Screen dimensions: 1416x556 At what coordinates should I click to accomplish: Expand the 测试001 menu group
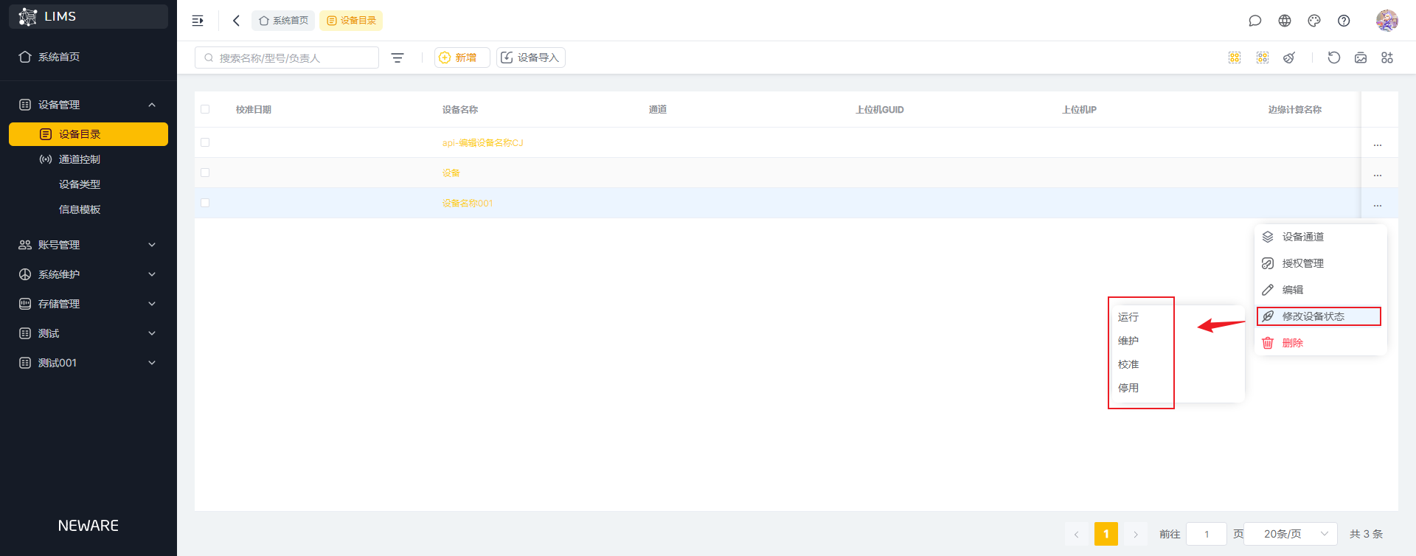click(88, 363)
